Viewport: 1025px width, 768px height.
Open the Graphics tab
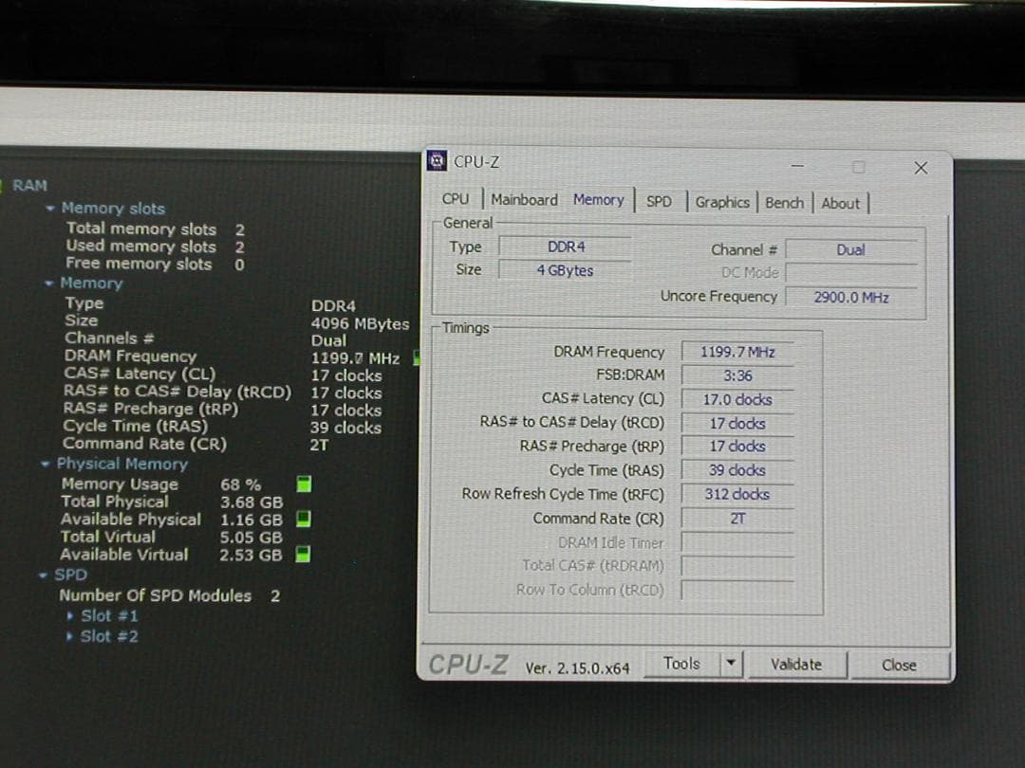click(x=722, y=202)
